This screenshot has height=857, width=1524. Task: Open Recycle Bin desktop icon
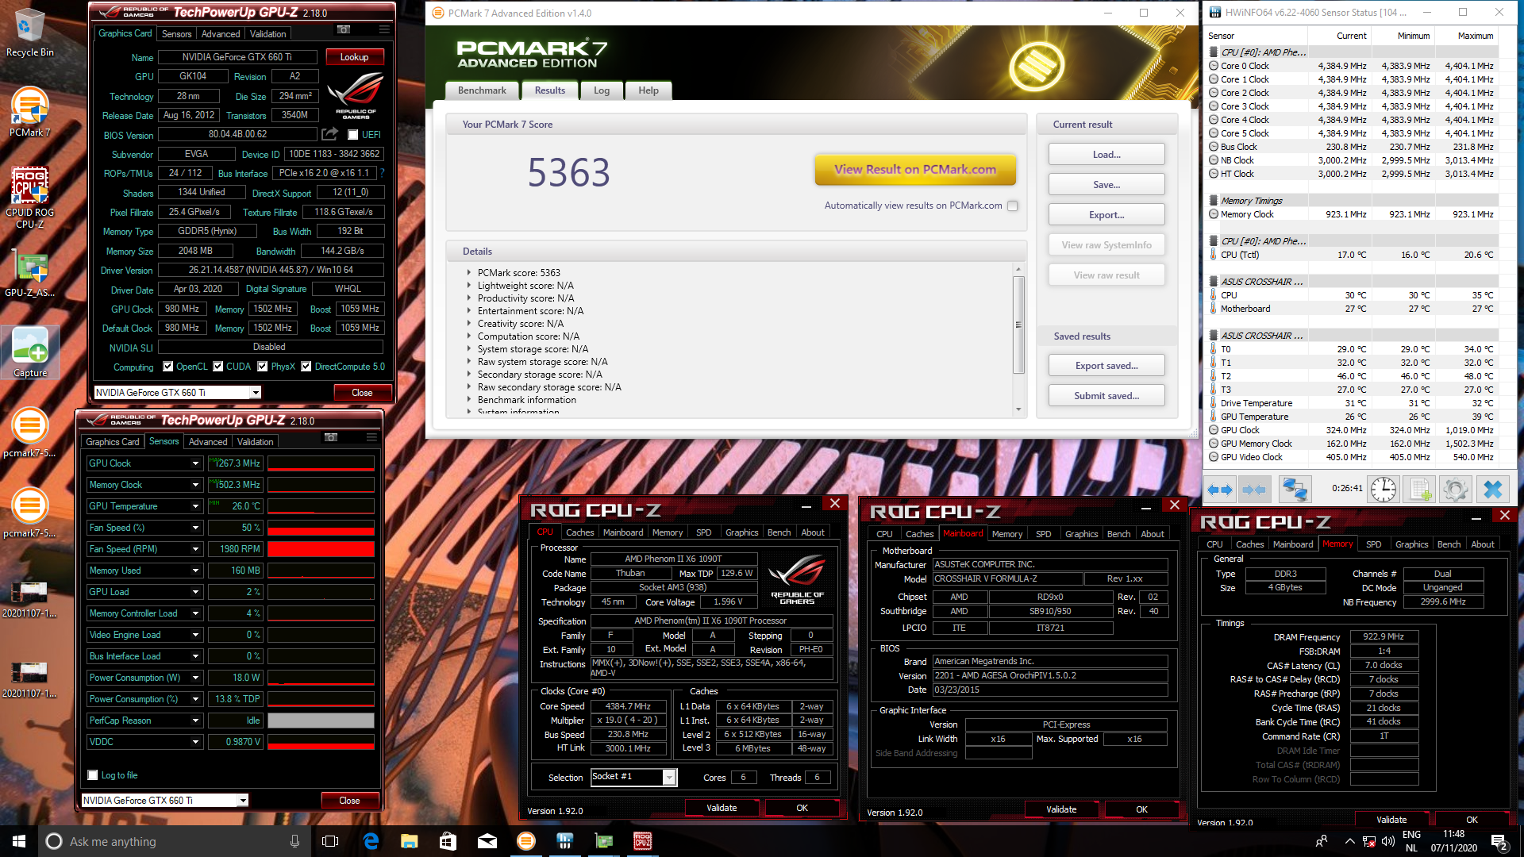(30, 33)
